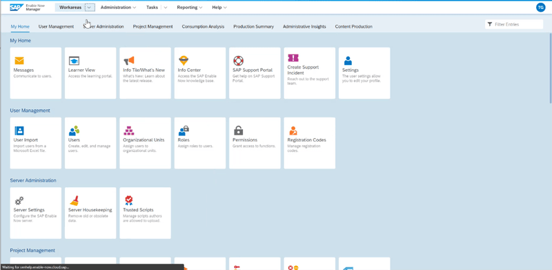Open SAP Support Portal lifebuoy icon

click(238, 61)
